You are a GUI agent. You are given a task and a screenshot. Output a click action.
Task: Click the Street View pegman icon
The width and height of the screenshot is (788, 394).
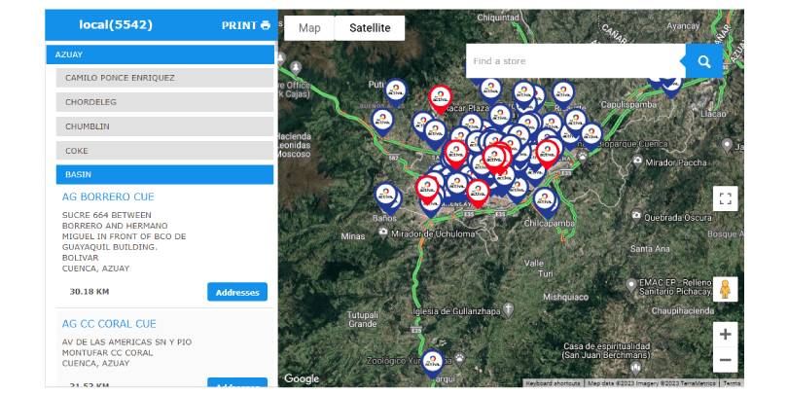725,289
